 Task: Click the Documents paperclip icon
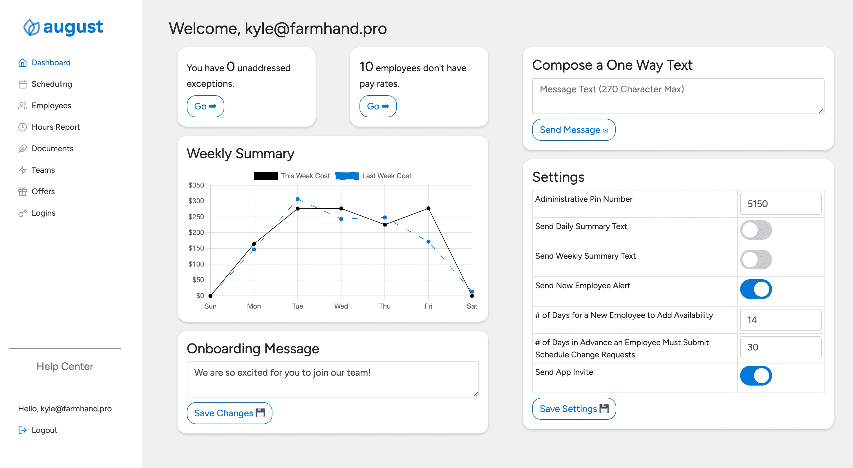(22, 148)
